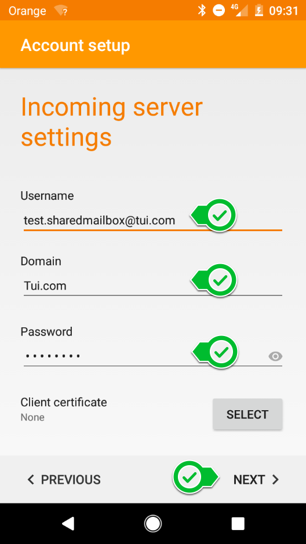Toggle password visibility eye icon
The width and height of the screenshot is (306, 544).
[x=275, y=356]
